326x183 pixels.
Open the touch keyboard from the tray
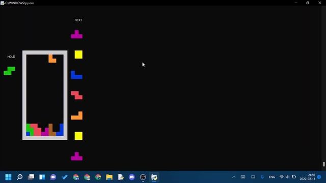pyautogui.click(x=243, y=177)
